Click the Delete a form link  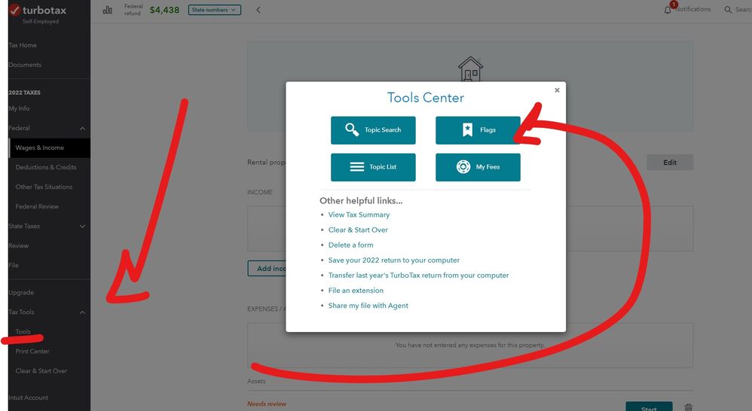(350, 245)
